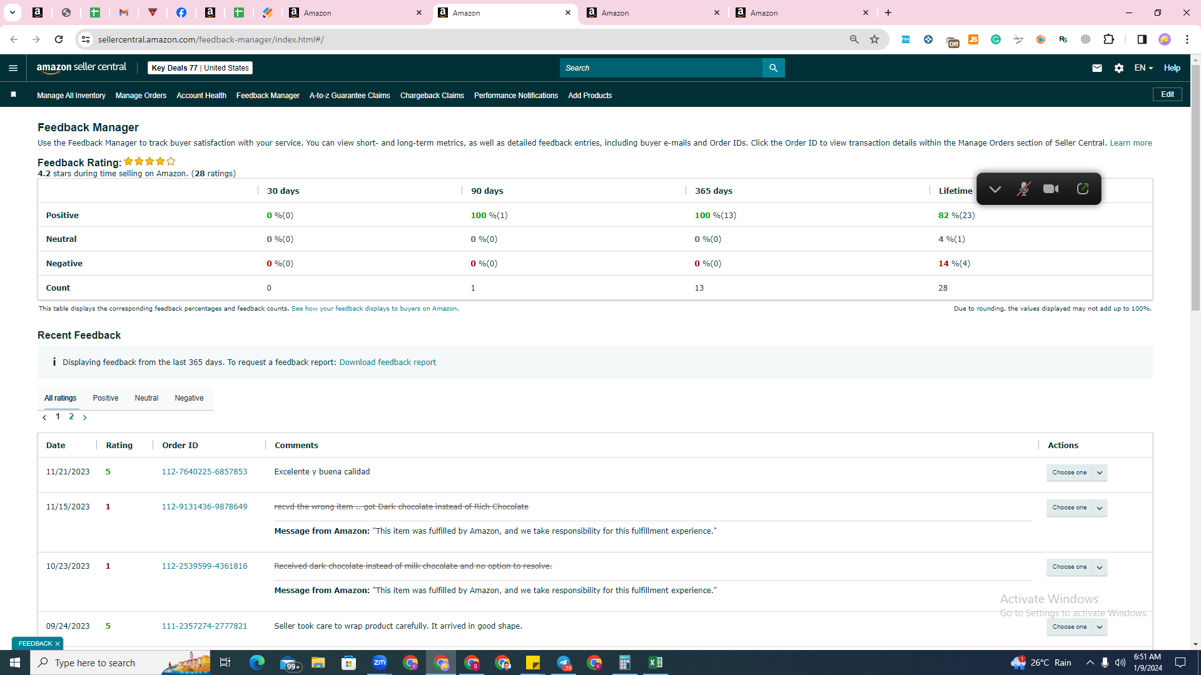Show hidden system tray icons

[x=1090, y=662]
